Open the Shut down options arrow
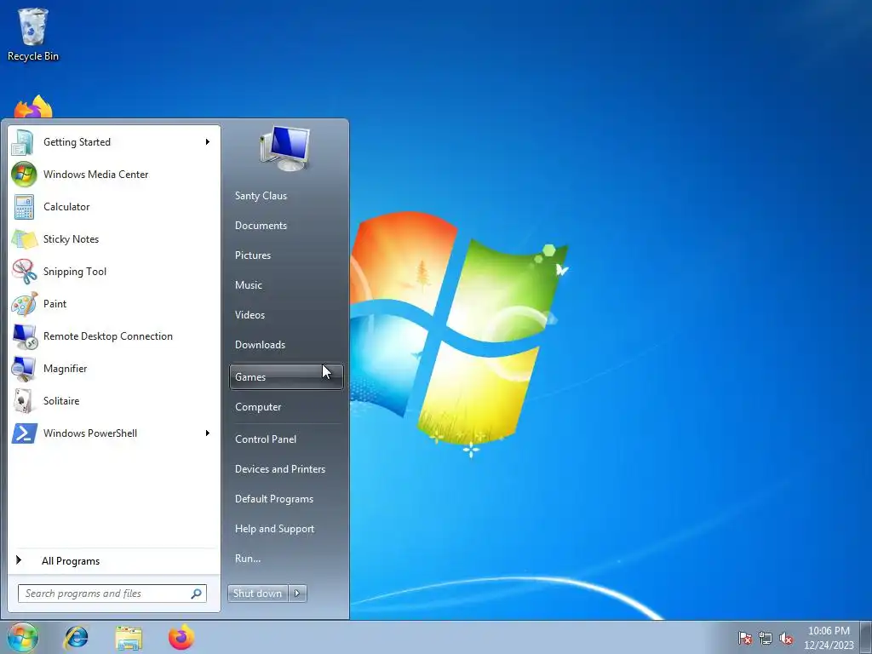 pos(297,594)
